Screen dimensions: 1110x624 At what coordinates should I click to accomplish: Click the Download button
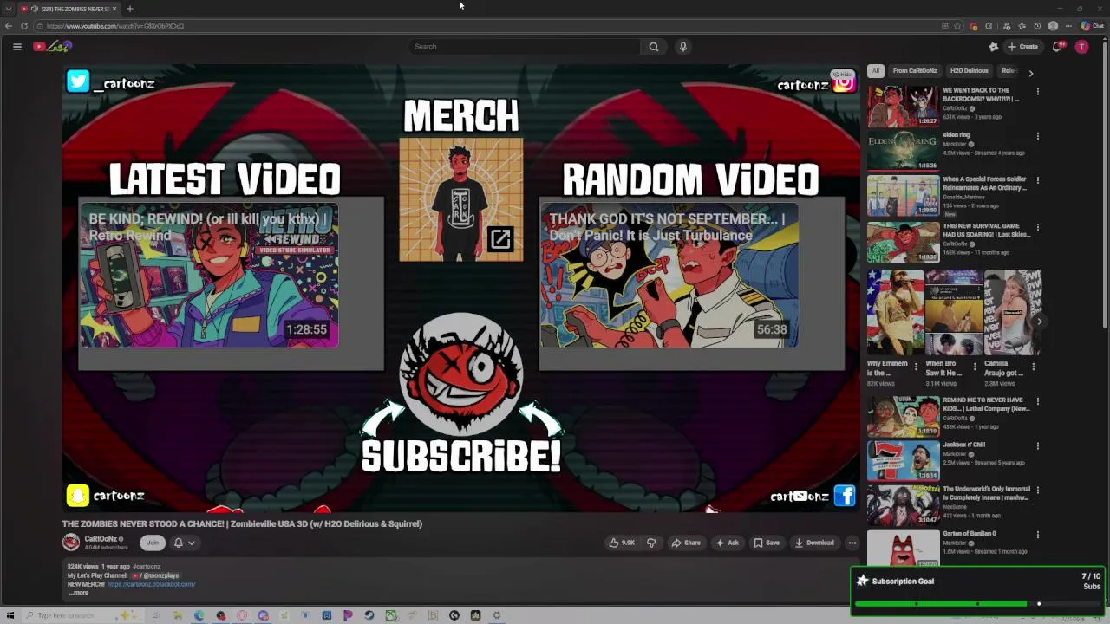[814, 543]
